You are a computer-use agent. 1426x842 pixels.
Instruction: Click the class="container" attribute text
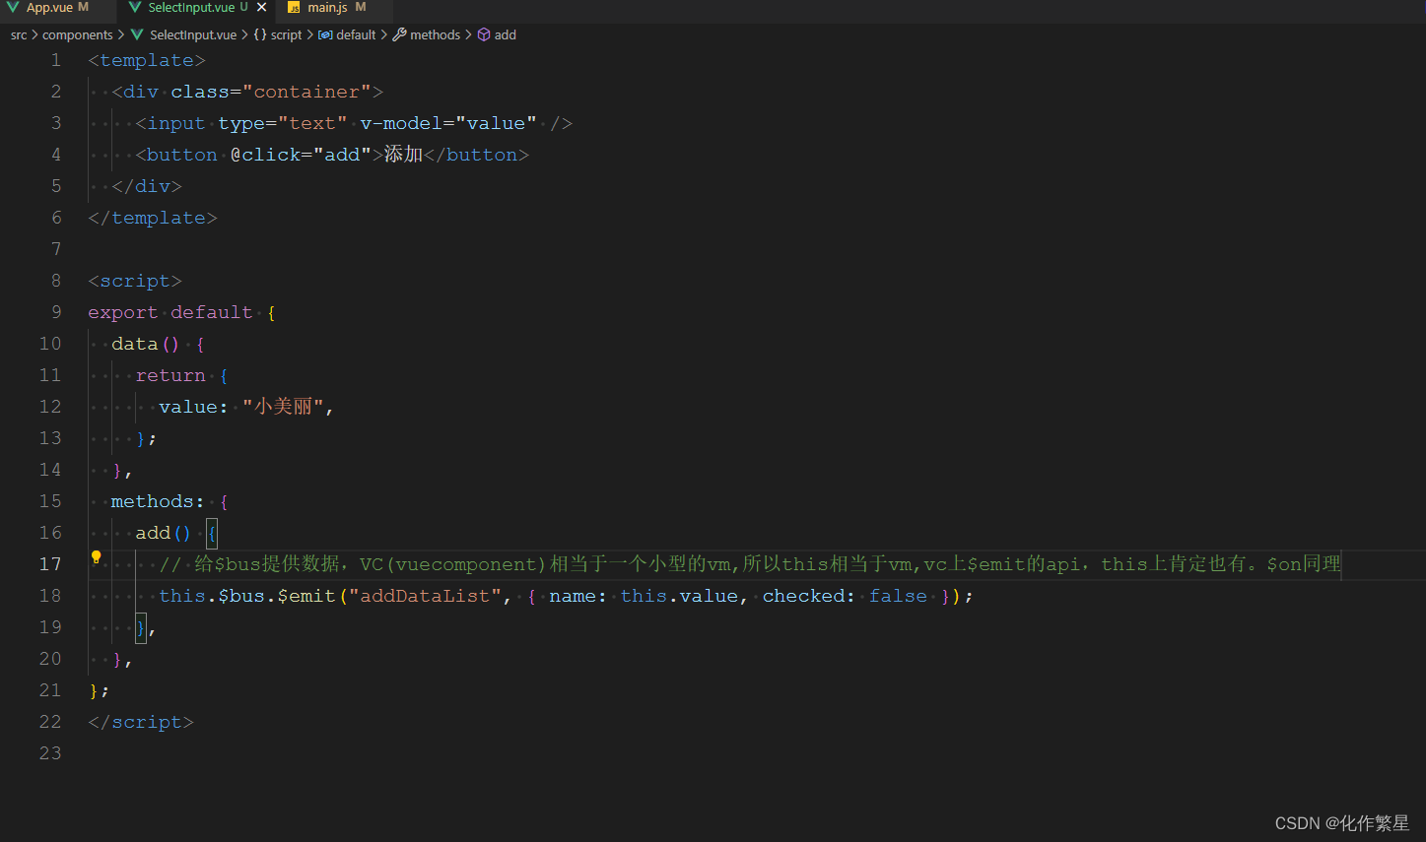pyautogui.click(x=271, y=92)
